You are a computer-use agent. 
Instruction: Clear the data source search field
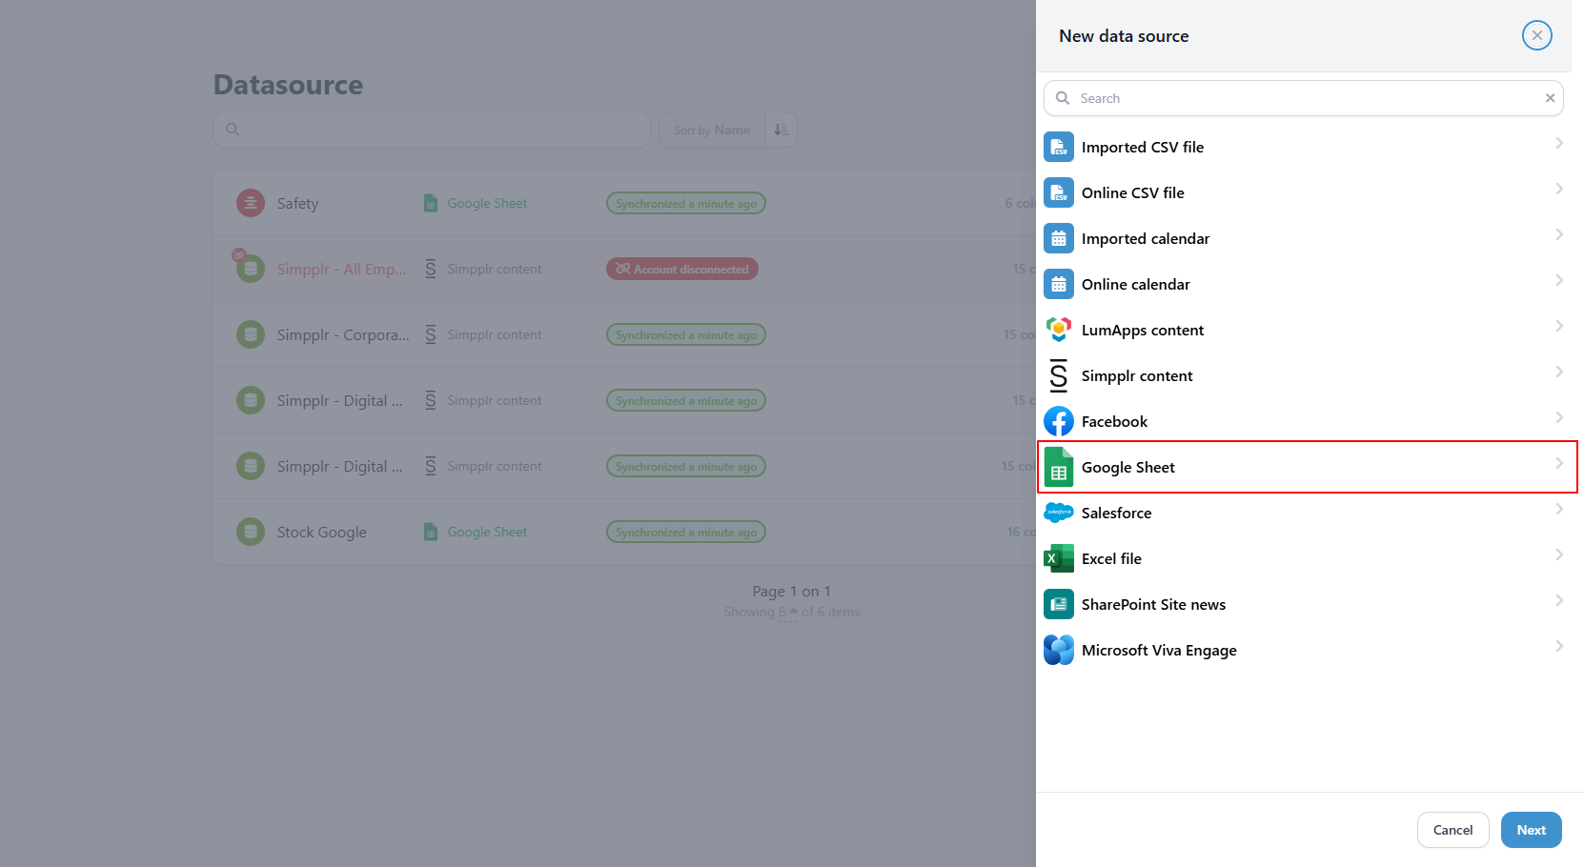pyautogui.click(x=1550, y=98)
